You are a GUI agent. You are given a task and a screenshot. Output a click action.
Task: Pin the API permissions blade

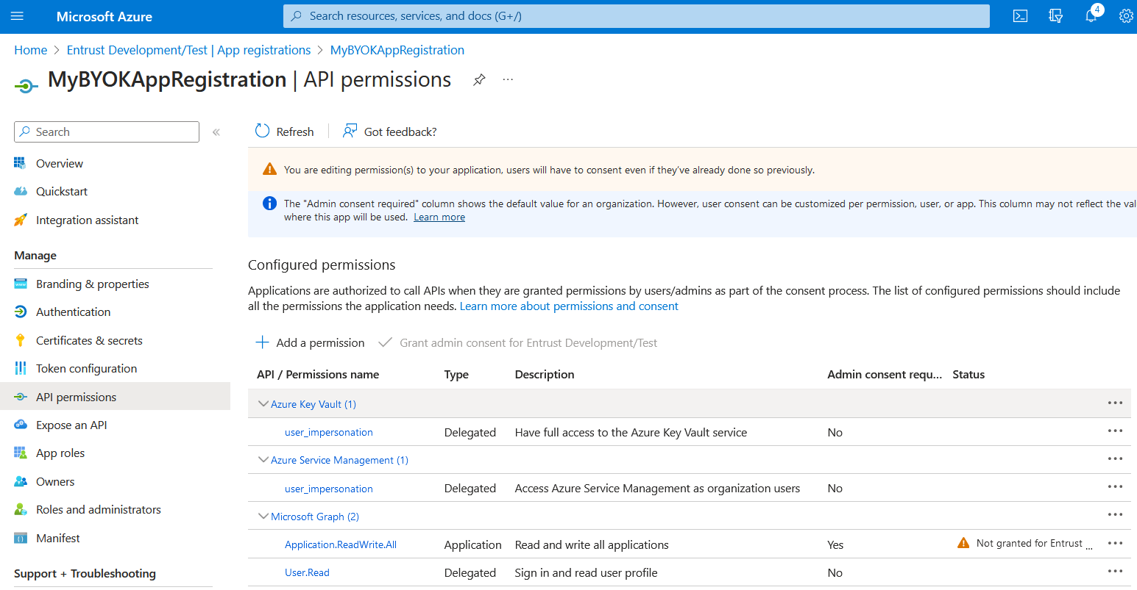click(479, 79)
